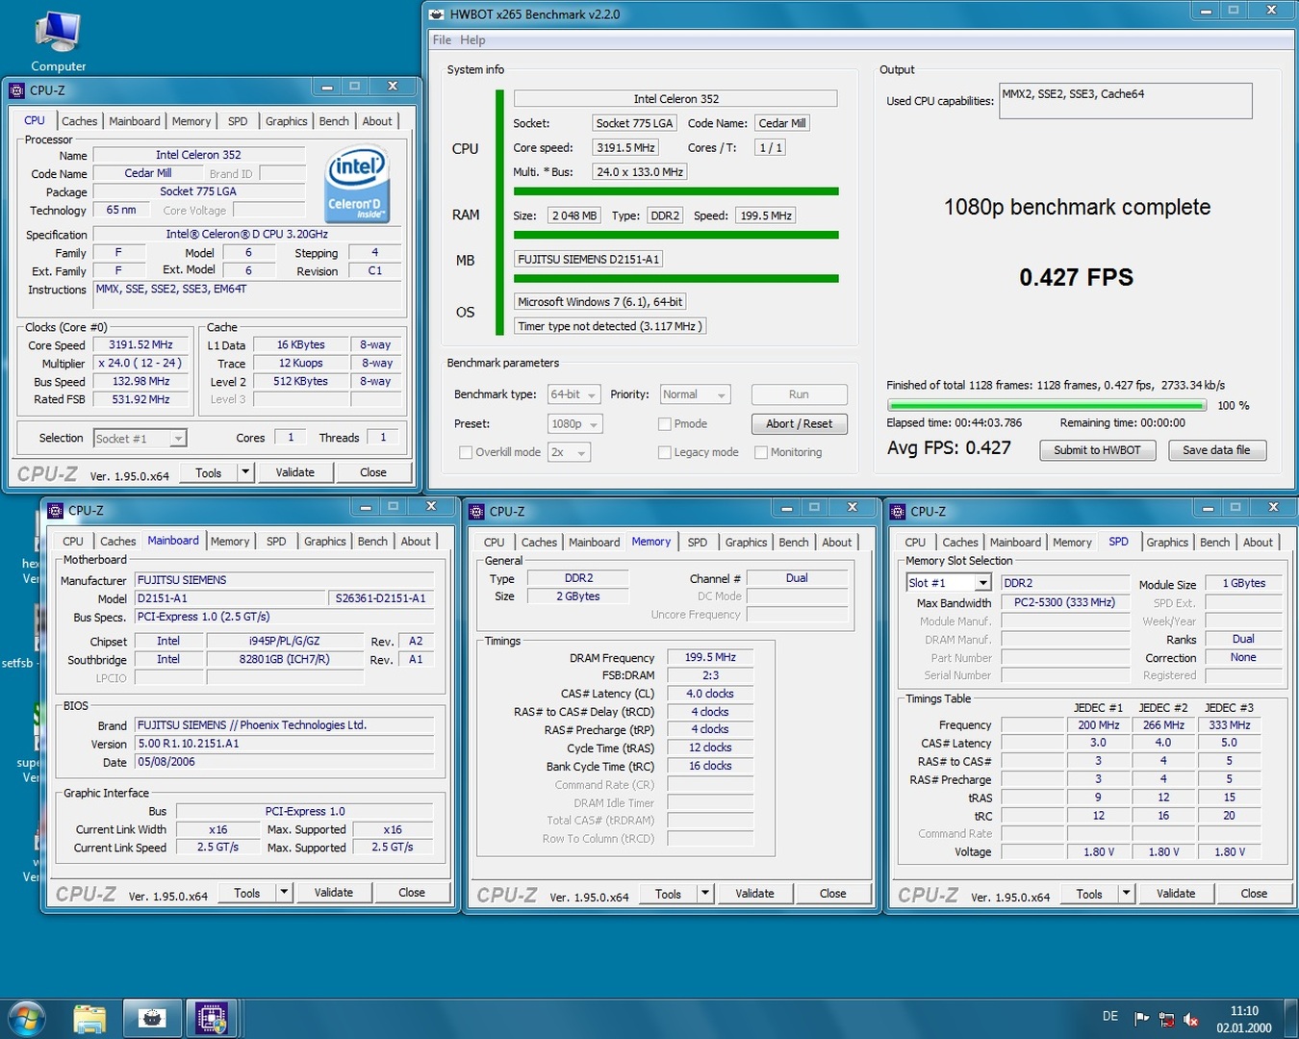The width and height of the screenshot is (1299, 1039).
Task: Click Submit to HWBOT
Action: pyautogui.click(x=1097, y=450)
